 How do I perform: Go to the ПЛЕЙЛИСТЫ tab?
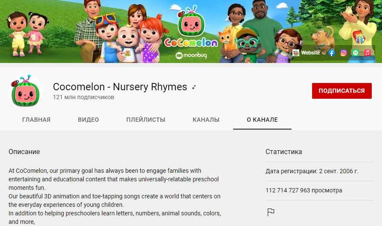click(x=146, y=120)
